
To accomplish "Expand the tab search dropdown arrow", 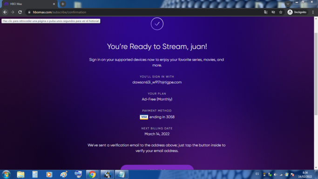I will coord(288,4).
